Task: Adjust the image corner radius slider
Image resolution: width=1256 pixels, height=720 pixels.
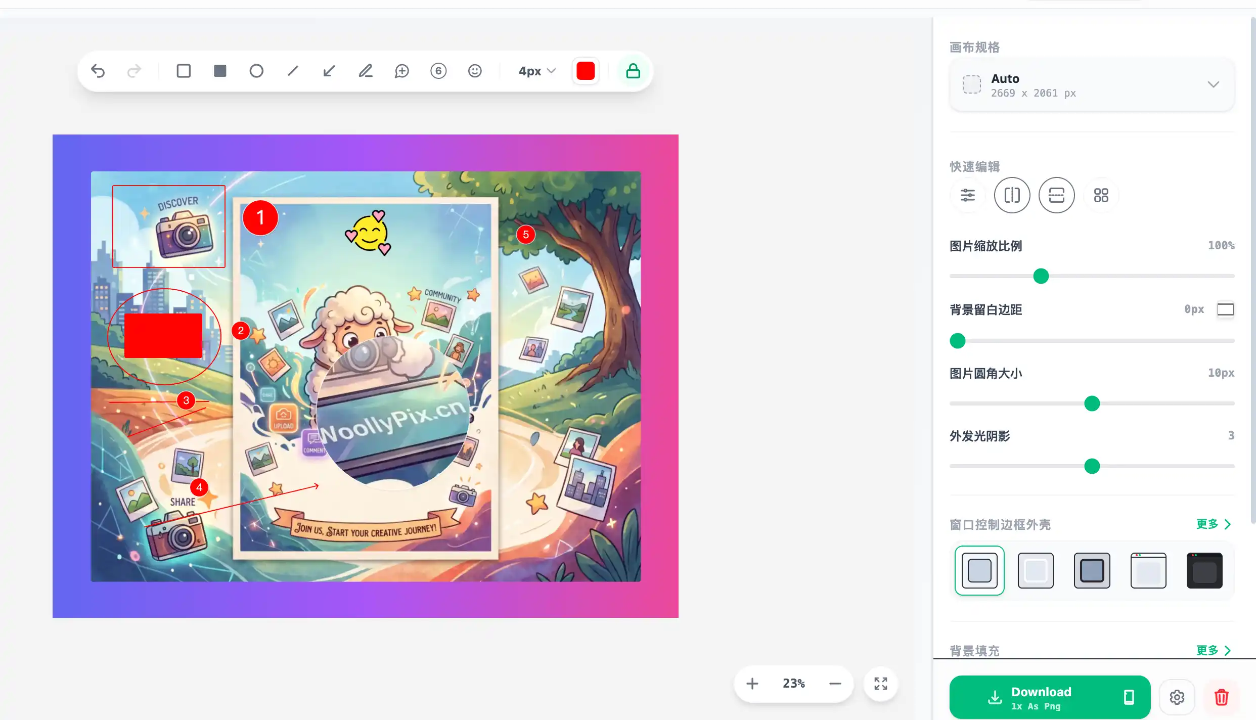Action: (1092, 403)
